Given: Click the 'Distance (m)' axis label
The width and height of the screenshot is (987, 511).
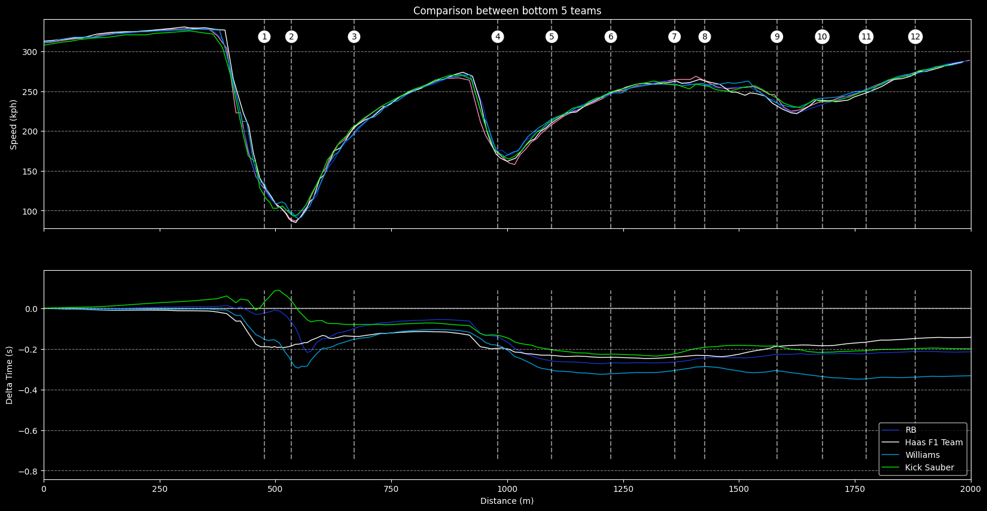Looking at the screenshot, I should (507, 501).
